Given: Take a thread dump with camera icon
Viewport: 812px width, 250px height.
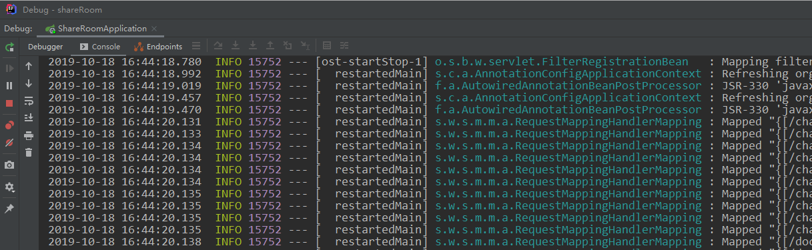Looking at the screenshot, I should click(9, 165).
